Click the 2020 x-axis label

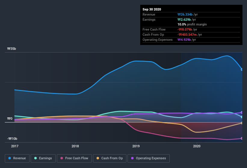pos(197,146)
